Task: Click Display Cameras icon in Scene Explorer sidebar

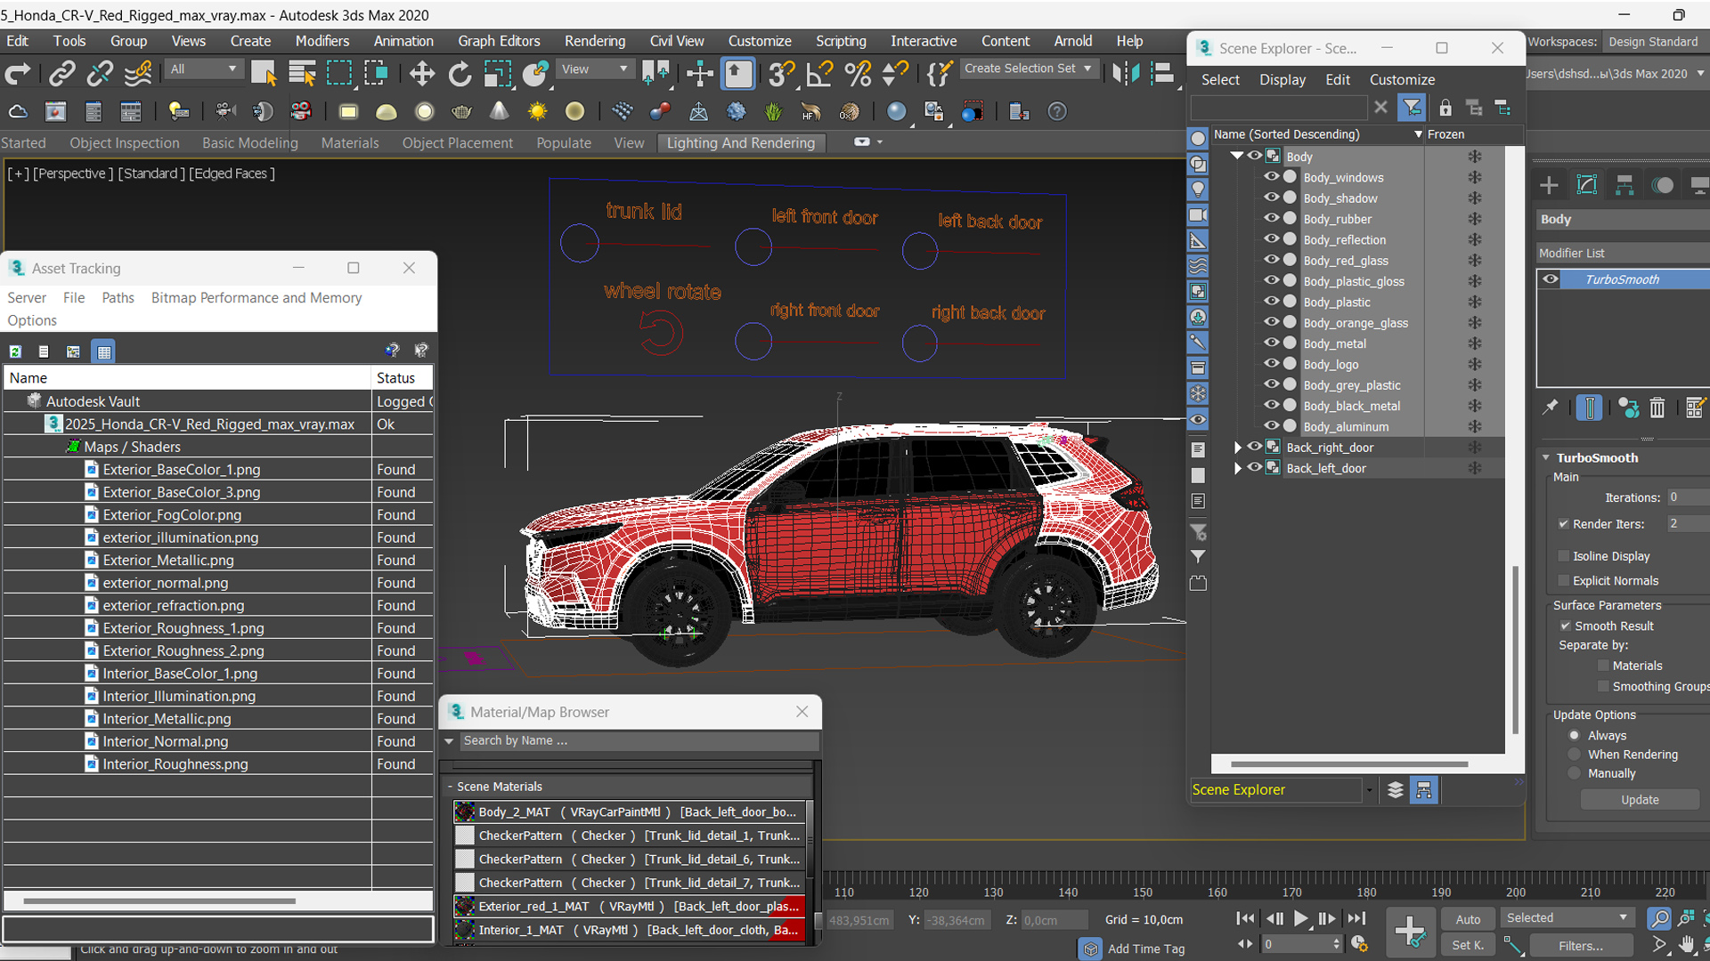Action: (x=1198, y=214)
